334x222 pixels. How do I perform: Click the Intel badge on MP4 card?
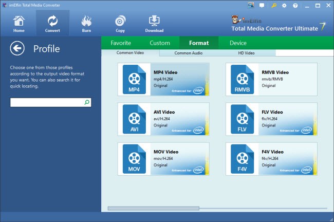coord(198,90)
